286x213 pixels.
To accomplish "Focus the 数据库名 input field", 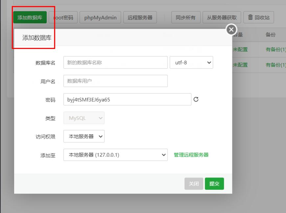I will pos(115,62).
